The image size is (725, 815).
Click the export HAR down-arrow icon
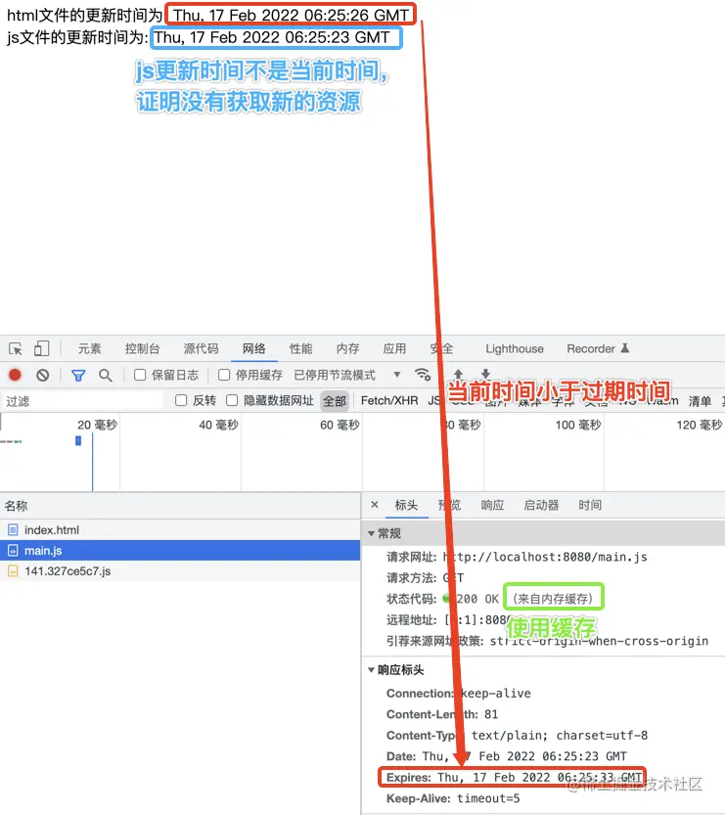(485, 374)
